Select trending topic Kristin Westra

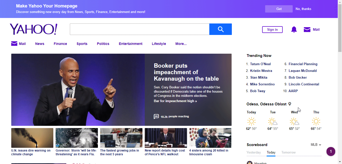click(261, 71)
